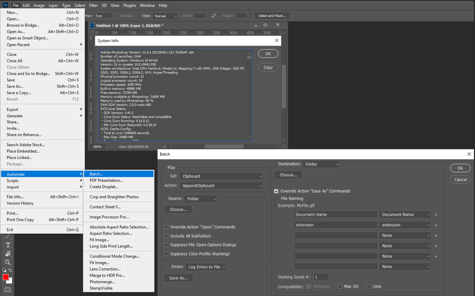Open the Action dropdown showing AppendClipboard
This screenshot has width=475, height=296.
(x=221, y=185)
